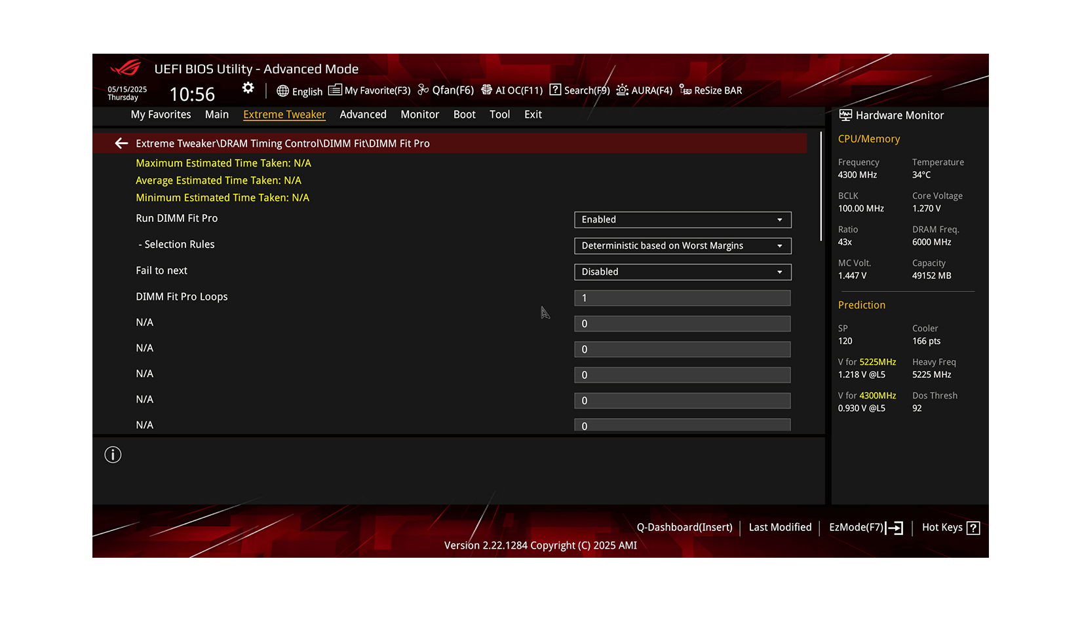Open the Tool menu
Image resolution: width=1082 pixels, height=637 pixels.
pos(499,114)
